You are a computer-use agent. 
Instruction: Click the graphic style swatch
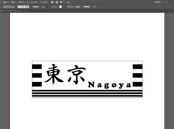coord(61,7)
